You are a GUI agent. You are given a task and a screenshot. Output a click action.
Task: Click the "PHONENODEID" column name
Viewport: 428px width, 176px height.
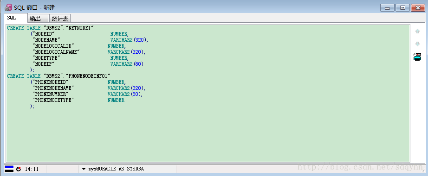pos(51,82)
